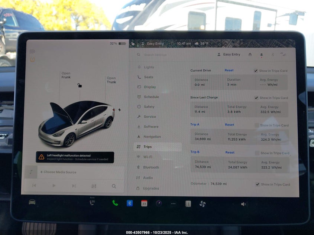The image size is (314, 235).
Task: Toggle Odometer Show in Trips Card checkbox
Action: point(258,185)
